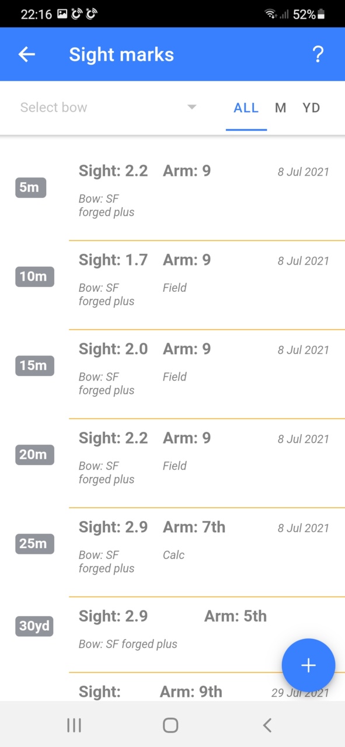Tap Android home button icon
The image size is (345, 747).
(170, 725)
